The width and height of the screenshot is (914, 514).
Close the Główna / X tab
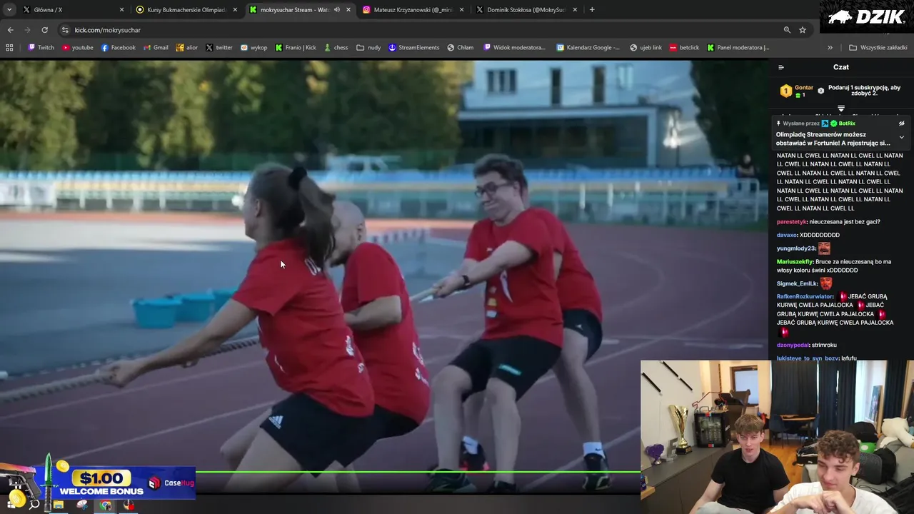121,10
